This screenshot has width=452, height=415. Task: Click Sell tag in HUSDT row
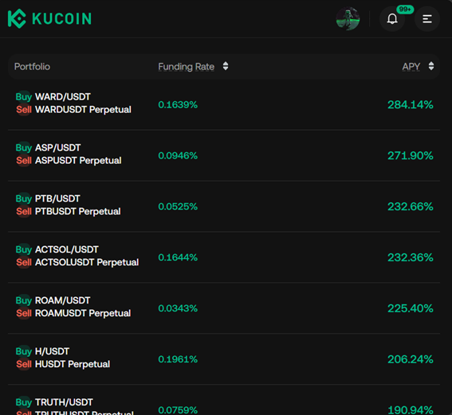(x=24, y=364)
